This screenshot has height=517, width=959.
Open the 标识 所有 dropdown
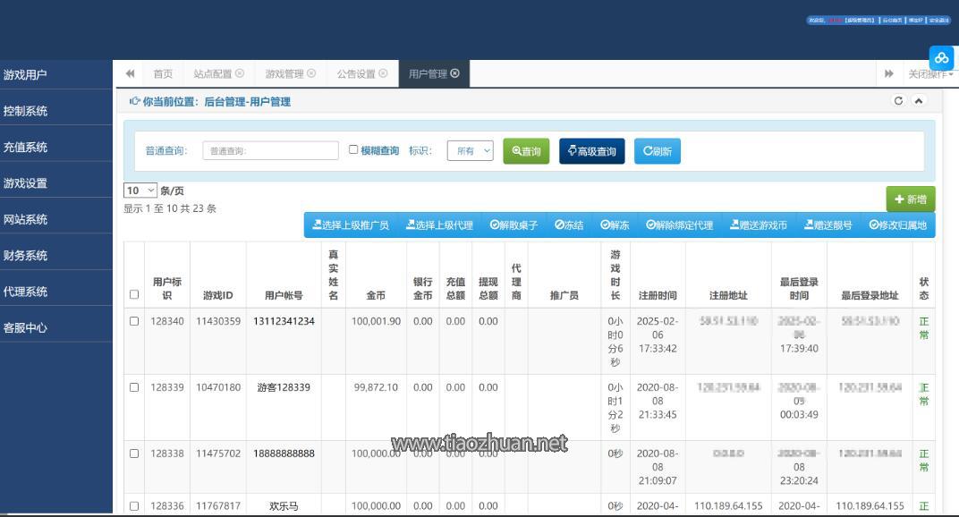point(471,150)
